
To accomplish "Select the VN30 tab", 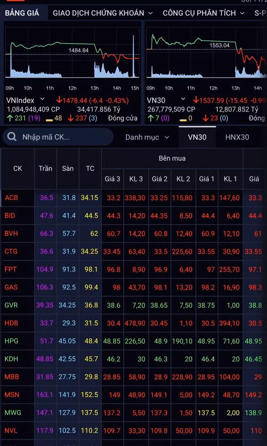I will click(197, 137).
